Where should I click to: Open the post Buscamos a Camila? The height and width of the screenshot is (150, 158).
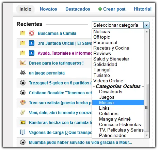point(57,33)
